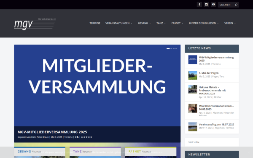The image size is (253, 158).
Task: Open MGV-Mitgliederversammlung 2025 slide title
Action: (52, 132)
